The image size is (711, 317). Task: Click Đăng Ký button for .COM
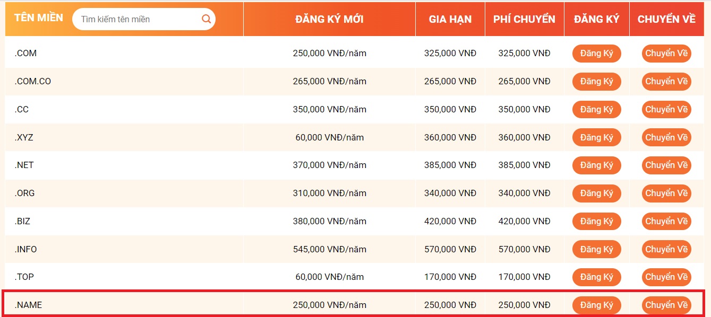pos(596,54)
